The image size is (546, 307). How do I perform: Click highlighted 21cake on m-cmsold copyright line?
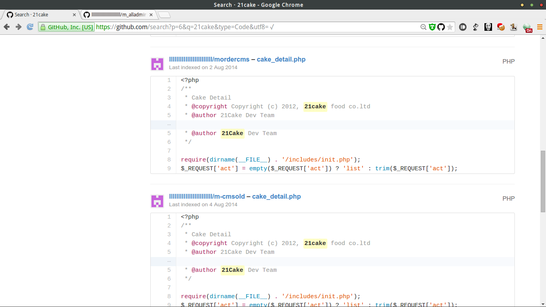315,243
